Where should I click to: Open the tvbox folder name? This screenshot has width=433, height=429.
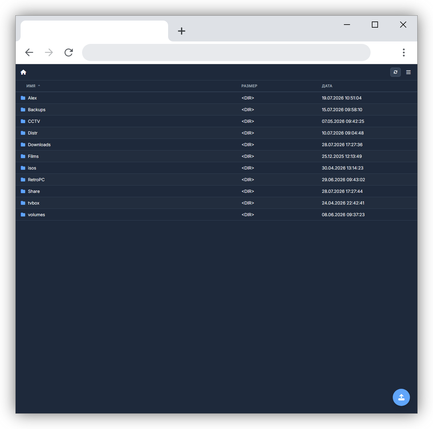(x=33, y=203)
